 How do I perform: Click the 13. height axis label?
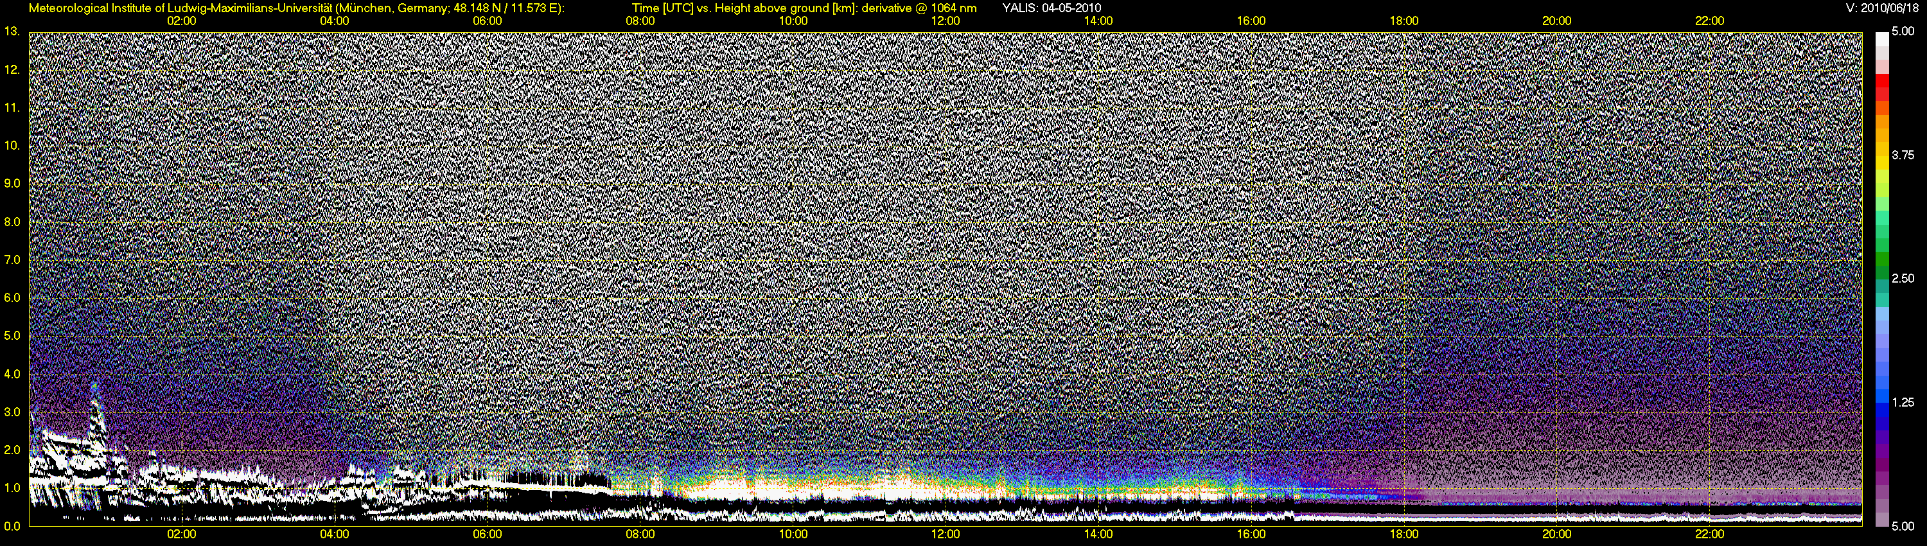click(12, 31)
